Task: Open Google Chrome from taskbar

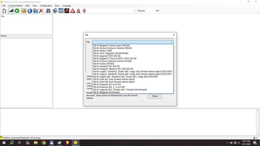Action: [x=44, y=143]
